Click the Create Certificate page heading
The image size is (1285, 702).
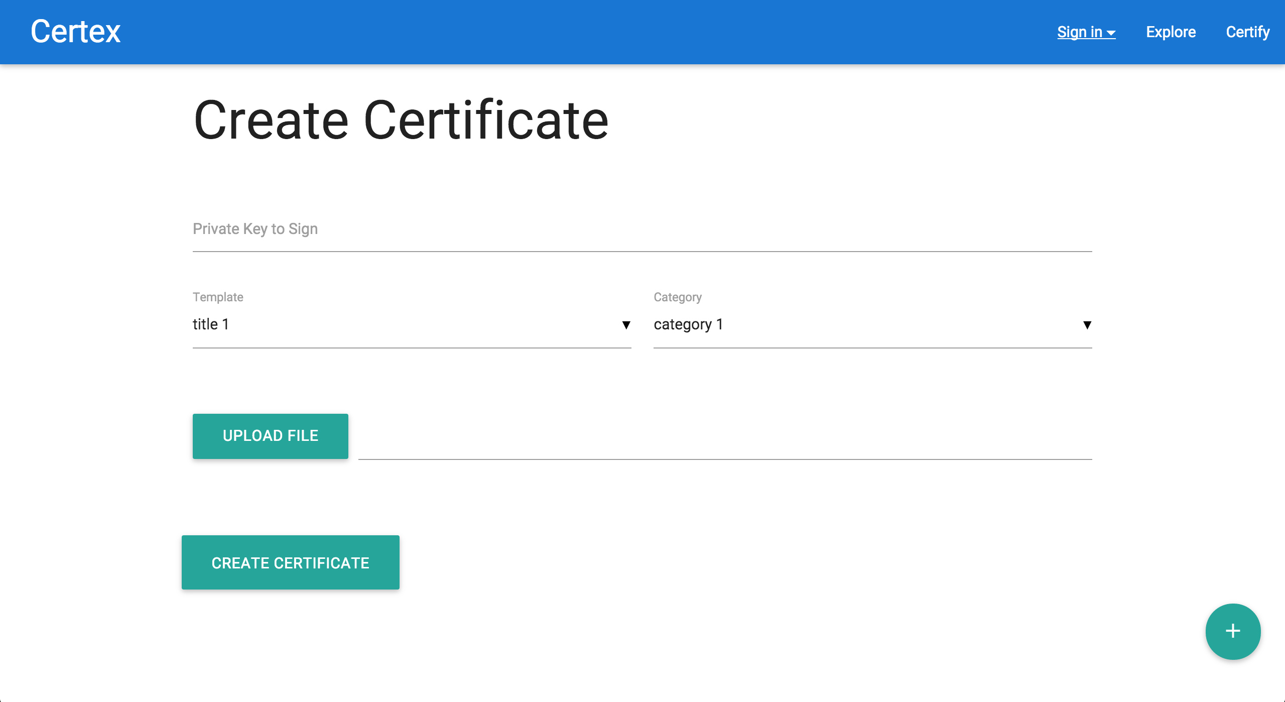pos(401,121)
